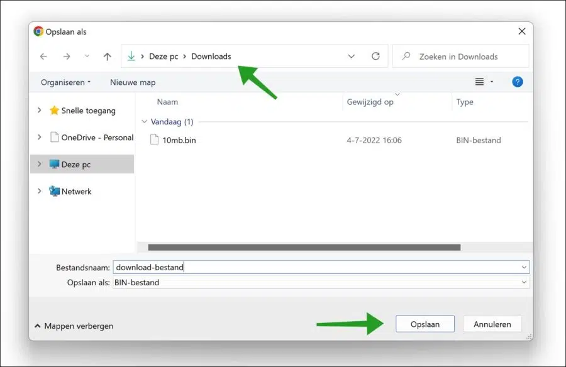Sort by the Naam column header

click(167, 102)
